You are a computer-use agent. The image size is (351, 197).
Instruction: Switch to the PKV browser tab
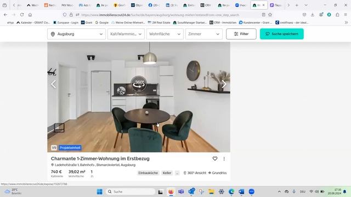pos(67,5)
